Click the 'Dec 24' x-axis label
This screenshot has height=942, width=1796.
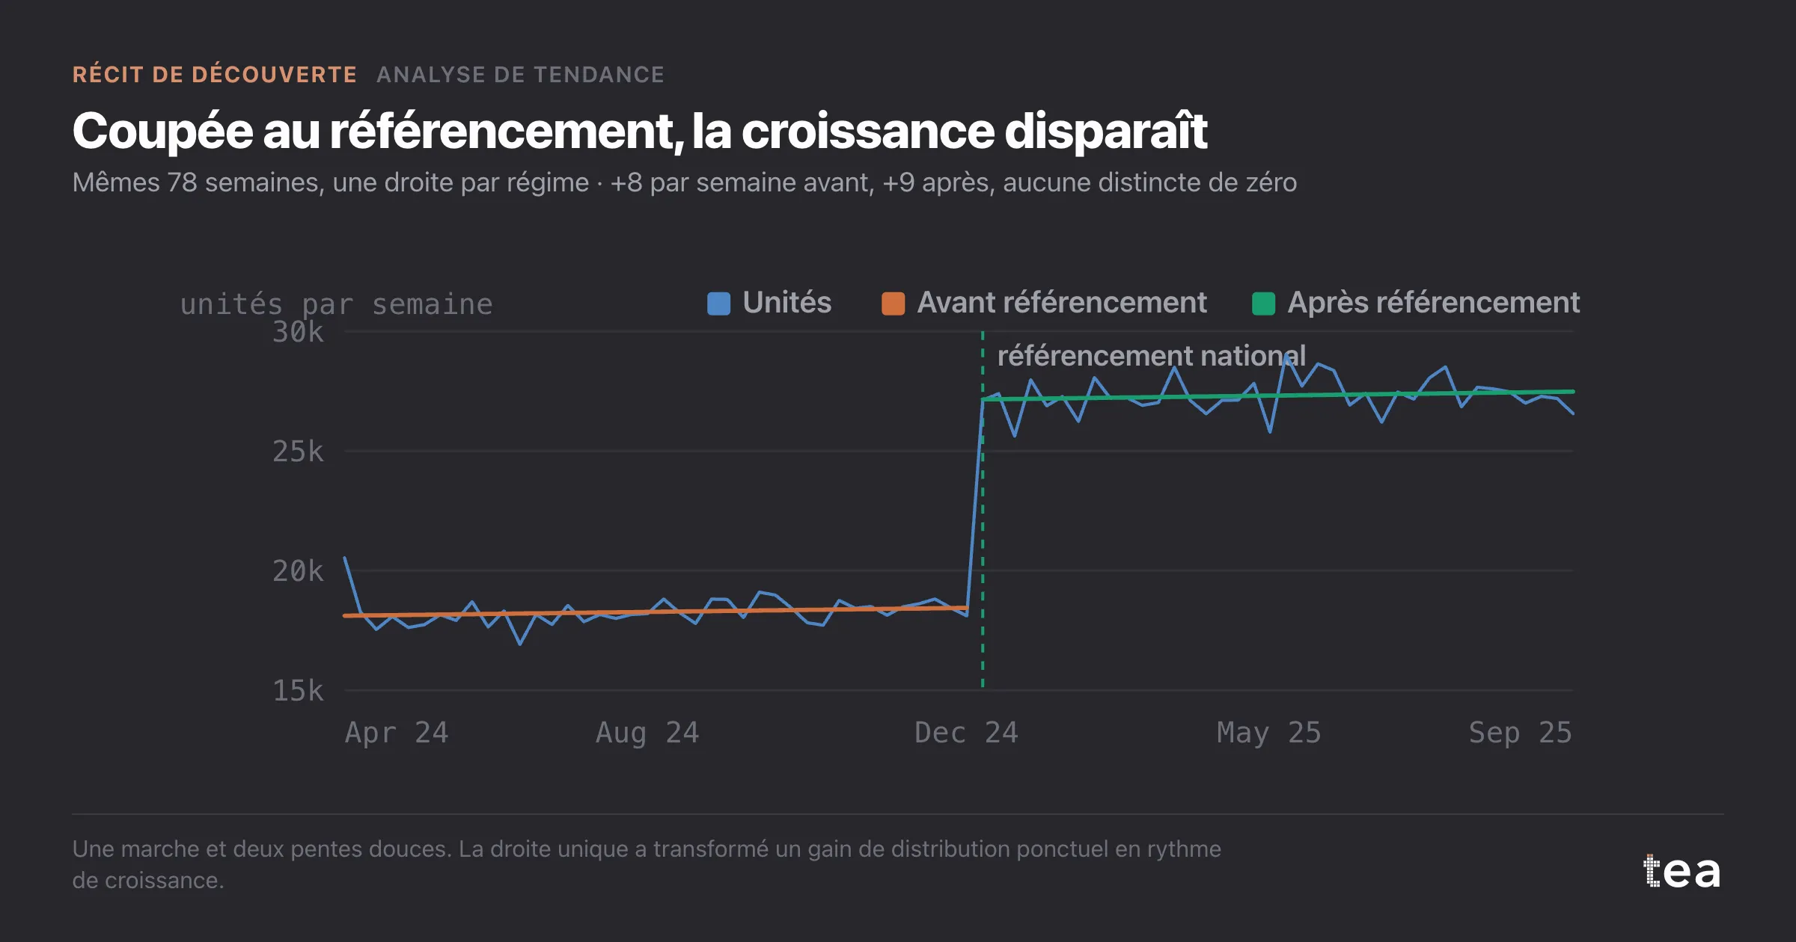tap(966, 733)
